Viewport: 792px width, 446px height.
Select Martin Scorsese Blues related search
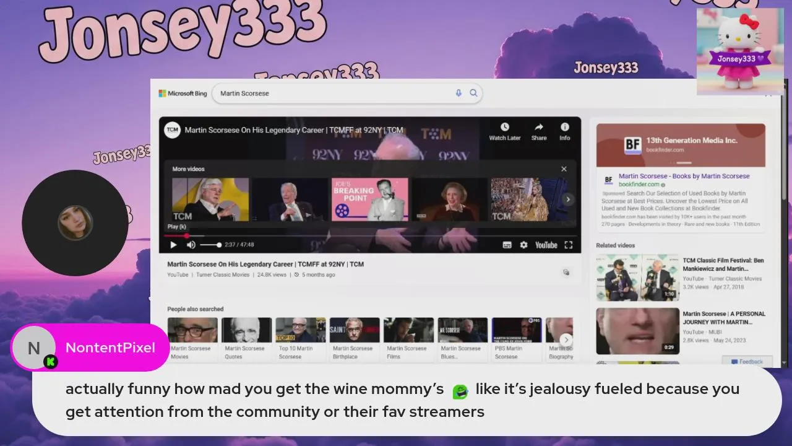463,339
